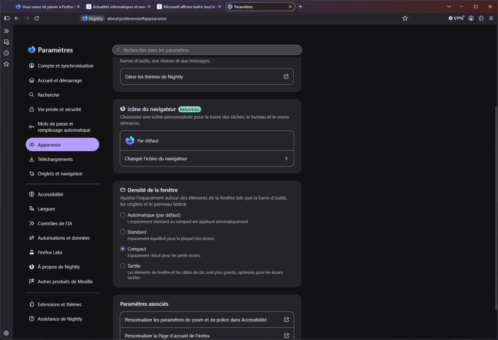Click the Paramètres heading Firefox logo
Screen dimensions: 498x340
click(32, 50)
